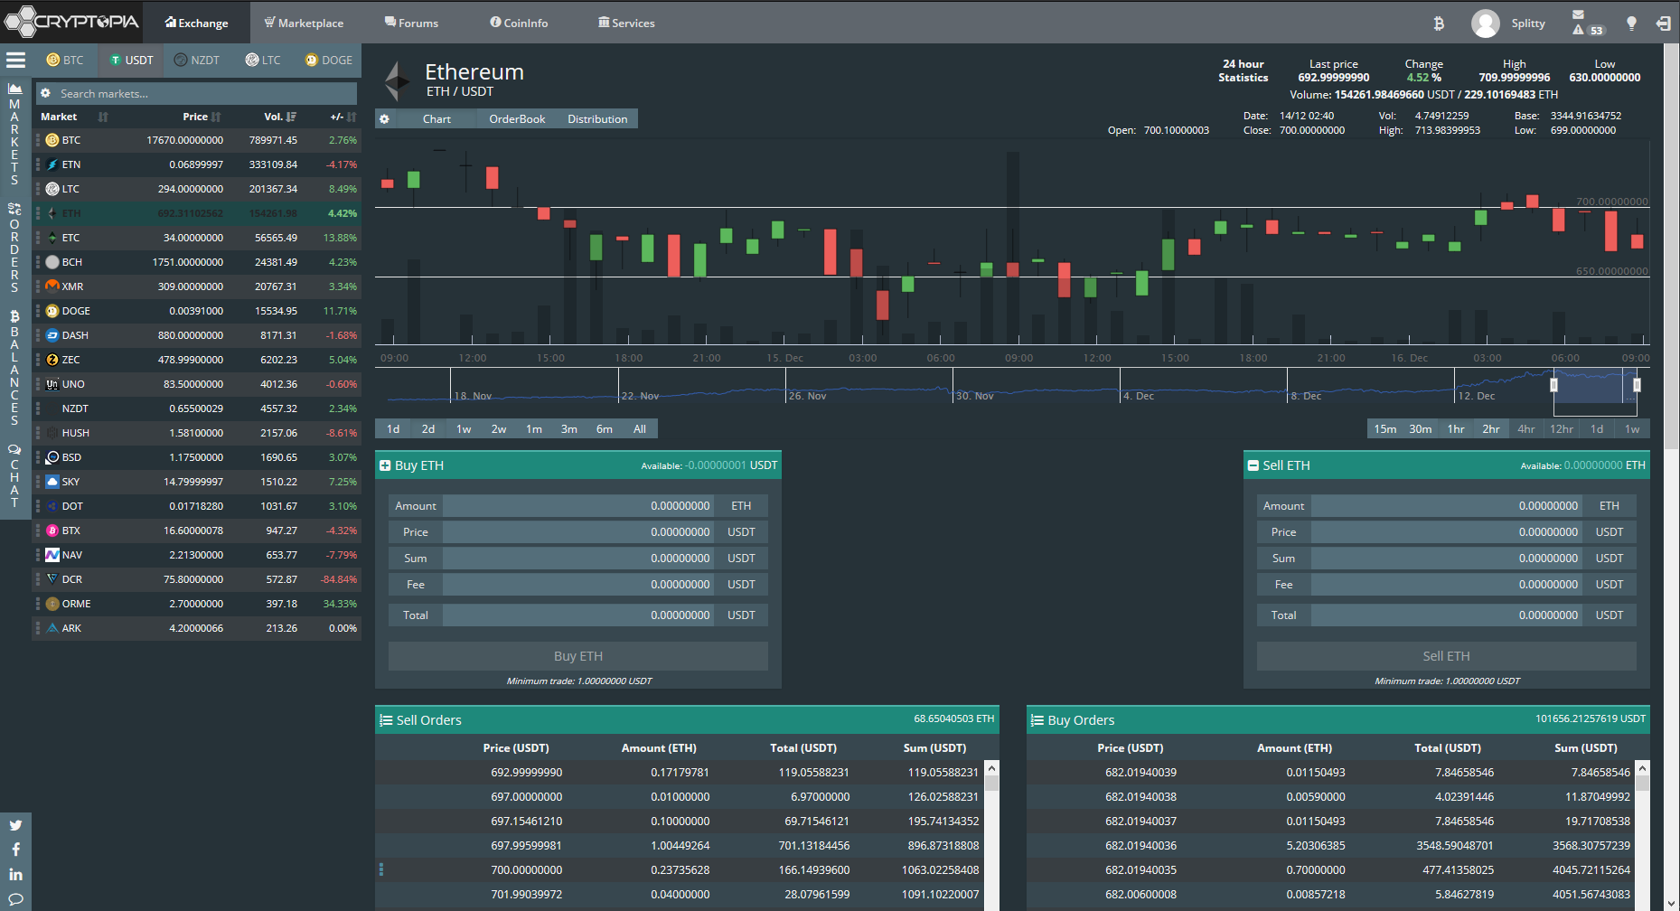Select the XMR market row

[197, 286]
